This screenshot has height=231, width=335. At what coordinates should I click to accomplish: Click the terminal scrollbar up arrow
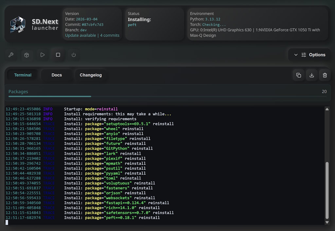[327, 109]
